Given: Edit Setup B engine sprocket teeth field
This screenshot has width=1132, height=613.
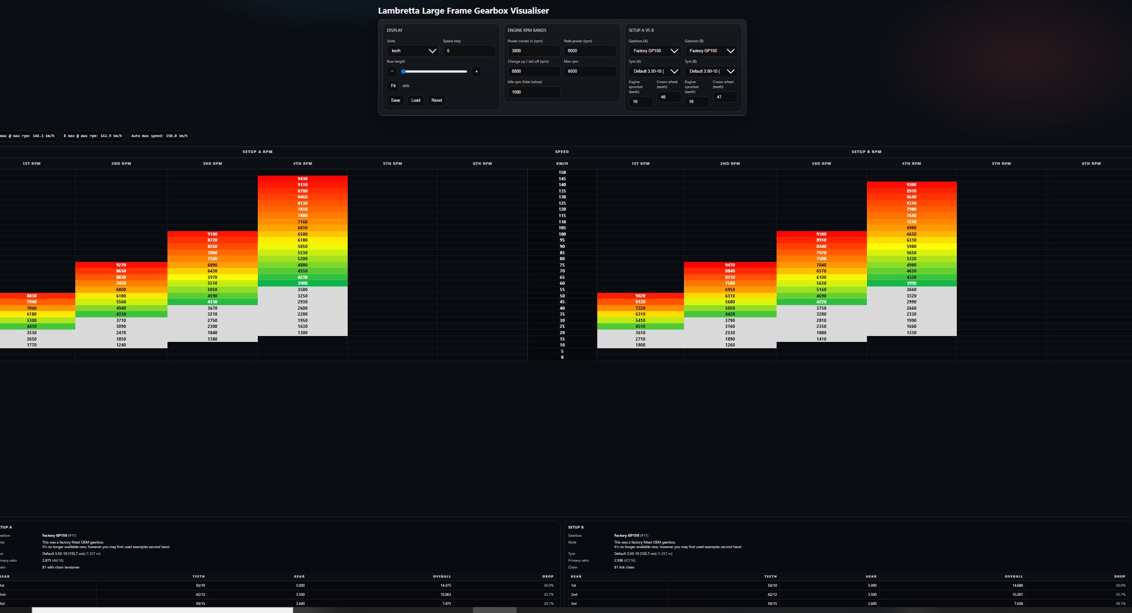Looking at the screenshot, I should (697, 102).
